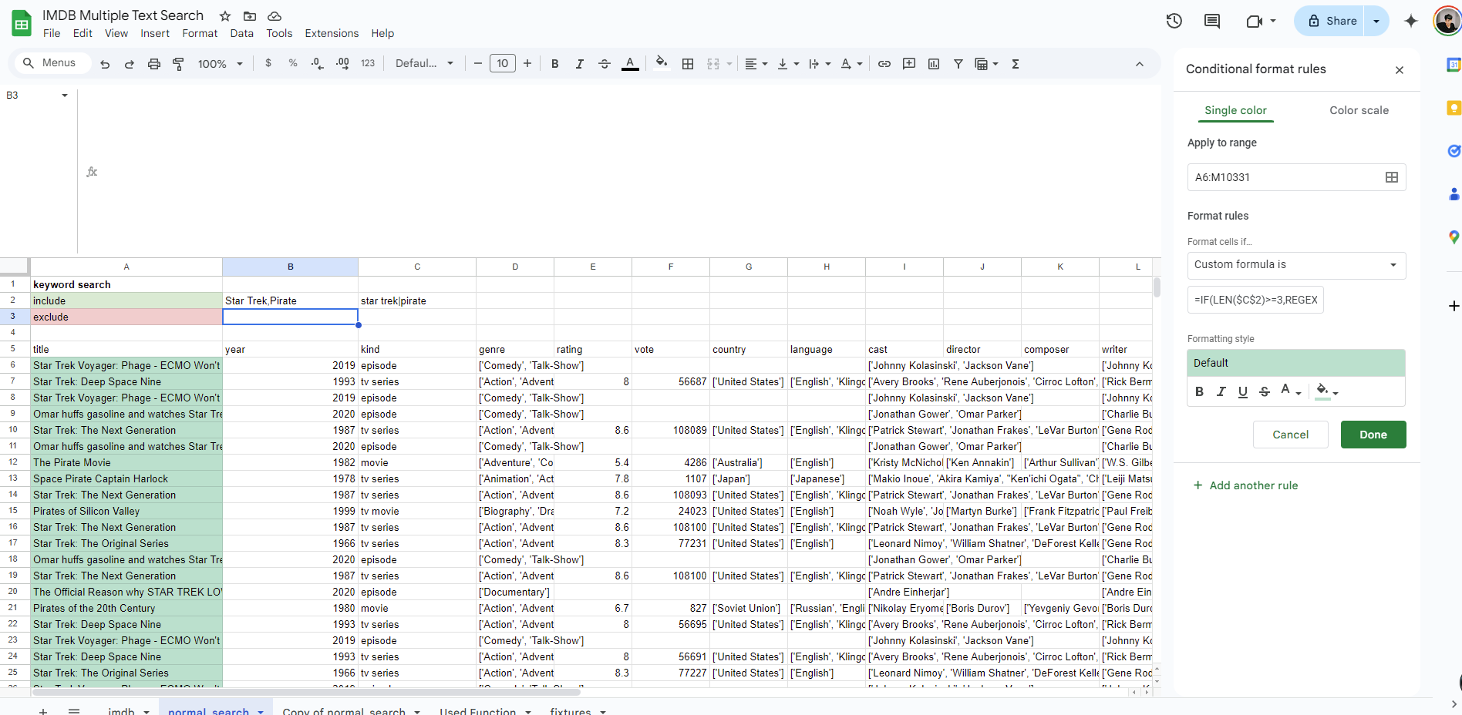Open version history clock icon
The width and height of the screenshot is (1462, 715).
[1174, 21]
